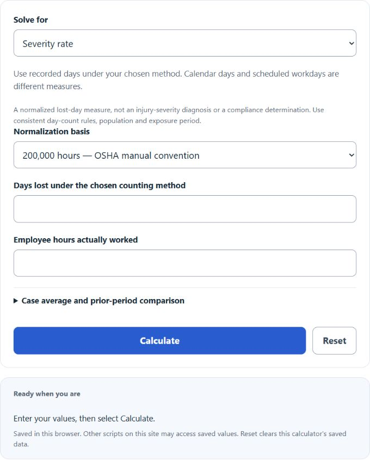The height and width of the screenshot is (460, 370).
Task: Click the Saved in this browser notice
Action: pyautogui.click(x=180, y=439)
